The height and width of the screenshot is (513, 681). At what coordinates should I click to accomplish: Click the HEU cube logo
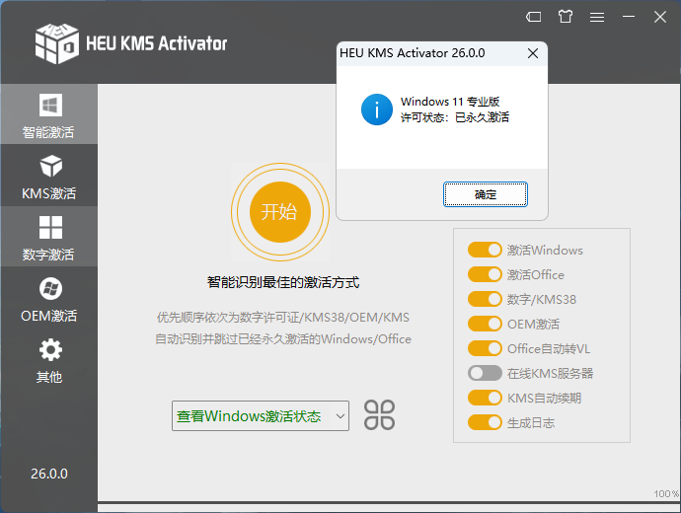point(56,42)
